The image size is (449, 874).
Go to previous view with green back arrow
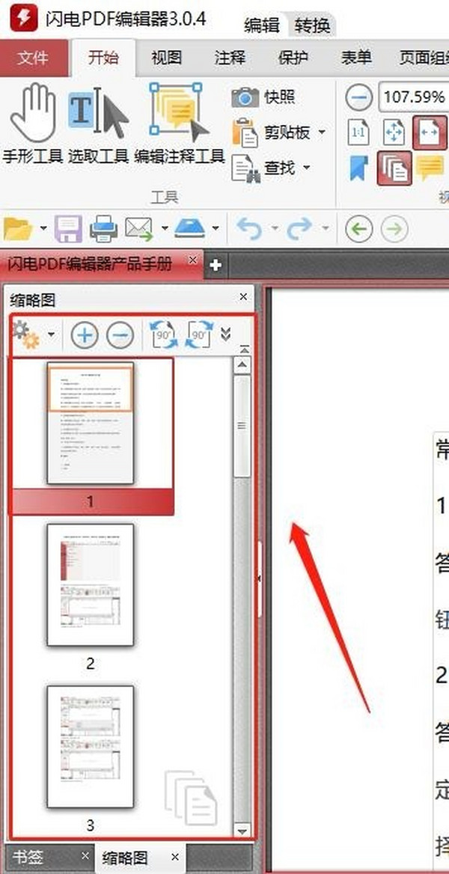[x=358, y=228]
